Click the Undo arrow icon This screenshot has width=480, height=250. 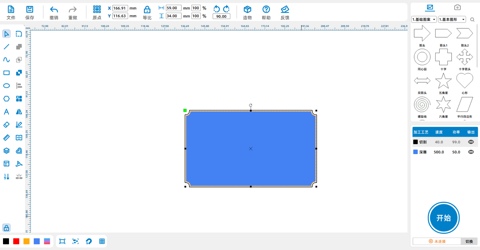pos(54,10)
